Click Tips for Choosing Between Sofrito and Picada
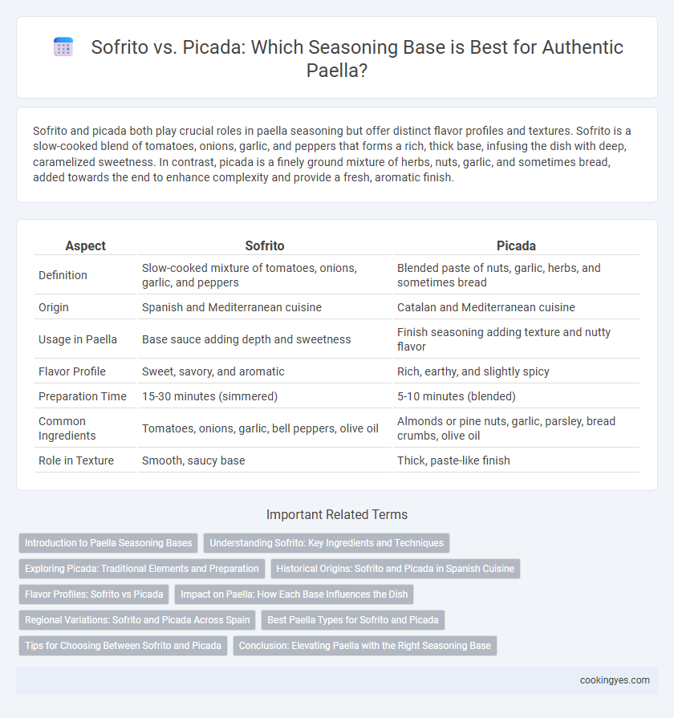This screenshot has height=718, width=674. coord(124,645)
